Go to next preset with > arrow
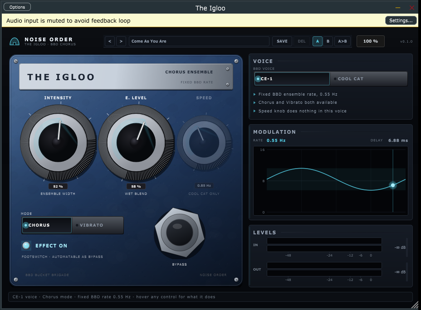This screenshot has width=421, height=310. coord(121,41)
